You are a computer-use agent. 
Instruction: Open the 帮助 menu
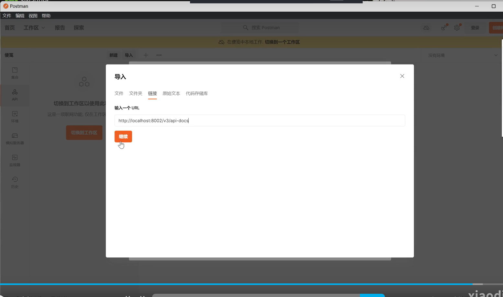(x=46, y=16)
